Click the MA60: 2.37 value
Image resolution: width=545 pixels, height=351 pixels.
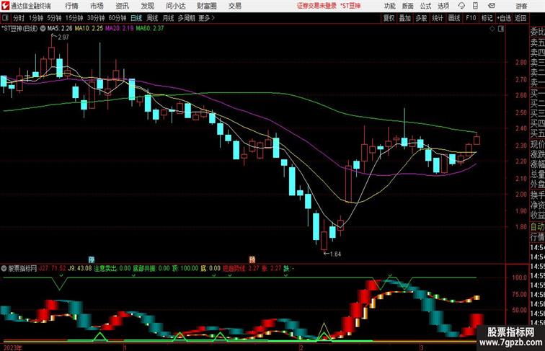click(150, 29)
